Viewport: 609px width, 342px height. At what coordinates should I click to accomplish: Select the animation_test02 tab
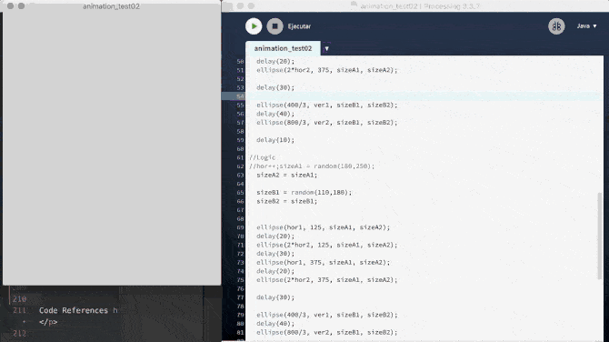pos(283,48)
